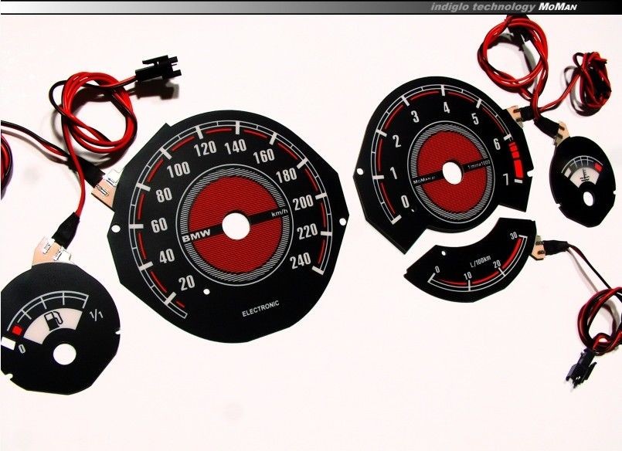Click '2' on the tachometer

(x=397, y=141)
